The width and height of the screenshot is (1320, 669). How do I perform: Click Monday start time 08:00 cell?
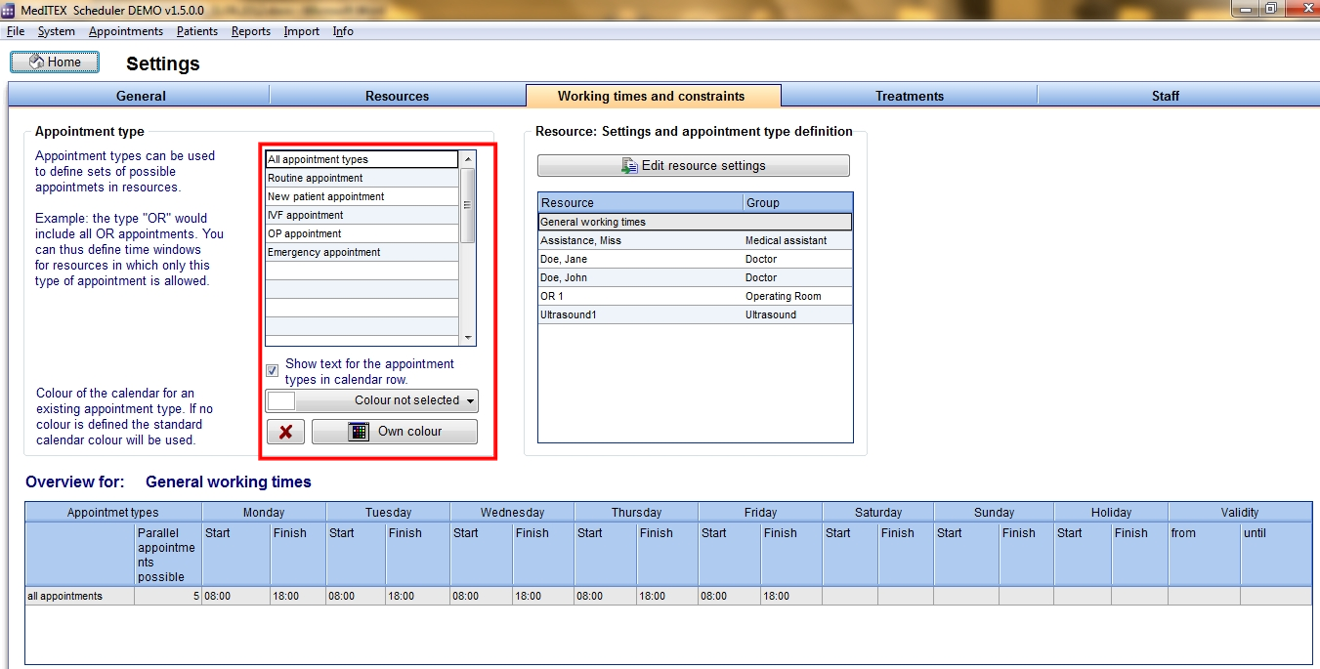pyautogui.click(x=235, y=596)
